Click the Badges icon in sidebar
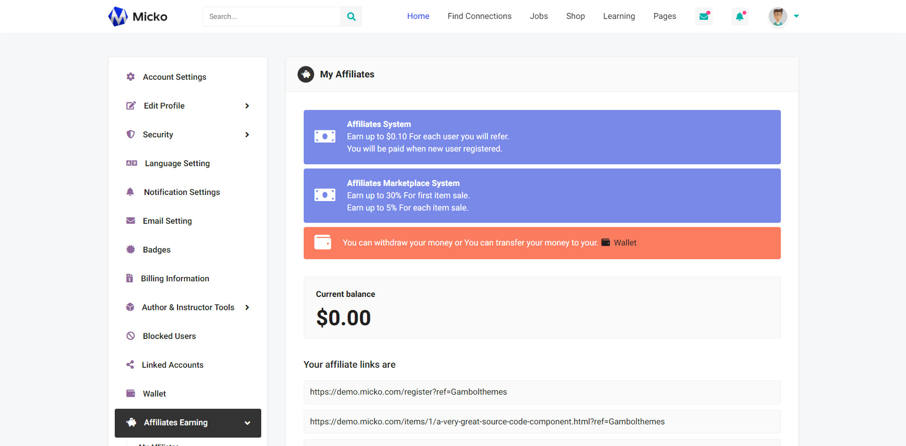The height and width of the screenshot is (446, 906). coord(131,250)
